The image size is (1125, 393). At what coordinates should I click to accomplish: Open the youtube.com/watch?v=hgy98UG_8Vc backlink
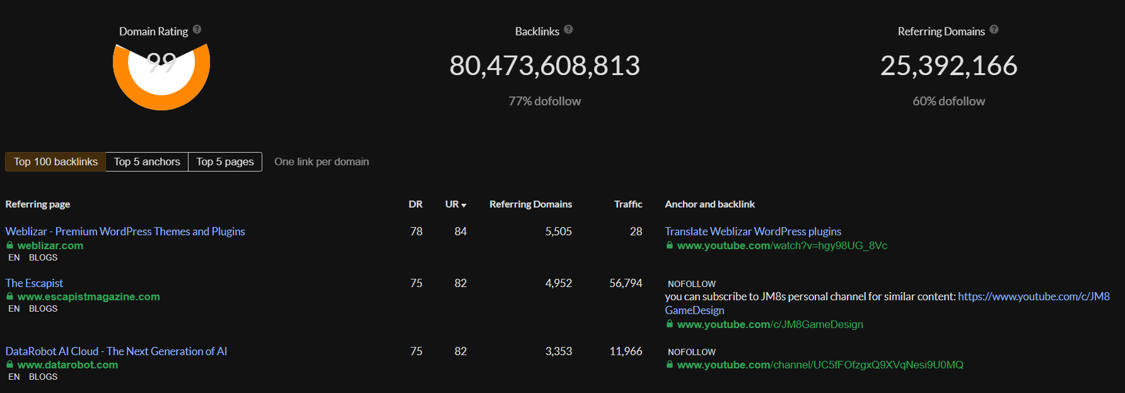(782, 245)
